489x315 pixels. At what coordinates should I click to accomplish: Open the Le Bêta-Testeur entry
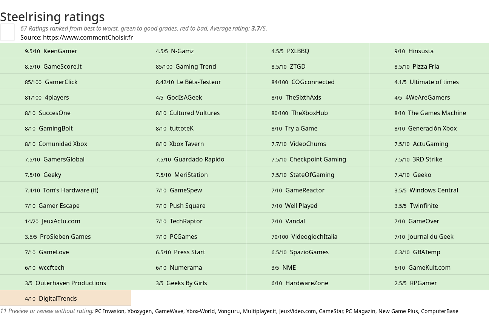189,82
